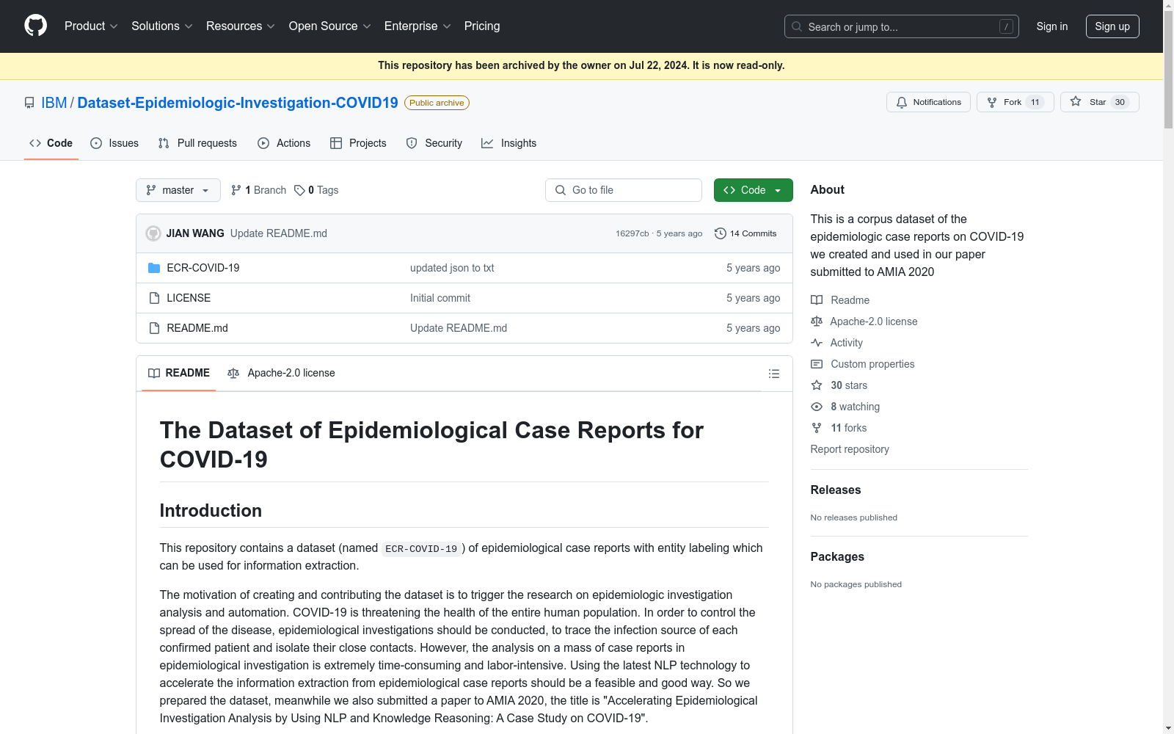Screen dimensions: 1174x734
Task: Click the Readme book icon in About
Action: [817, 300]
